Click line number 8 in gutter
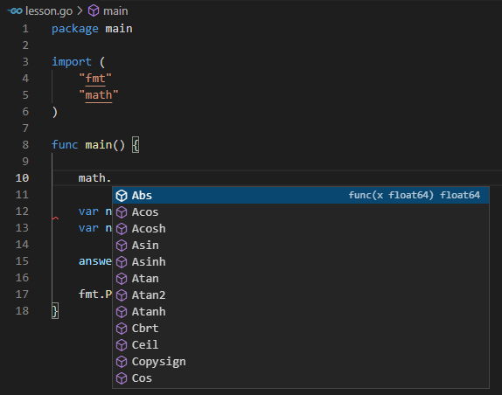 (25, 144)
